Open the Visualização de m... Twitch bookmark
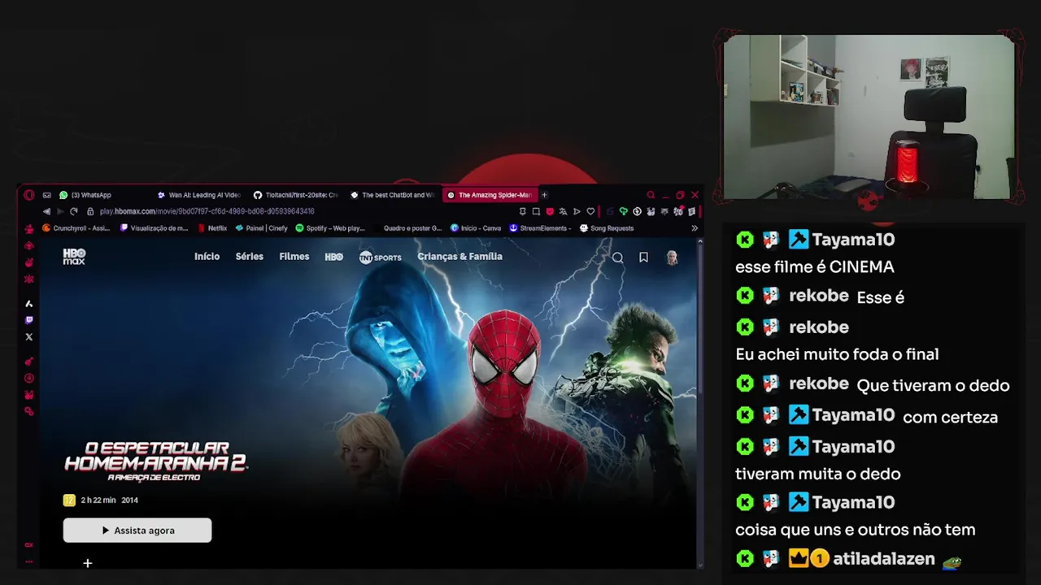 [155, 228]
